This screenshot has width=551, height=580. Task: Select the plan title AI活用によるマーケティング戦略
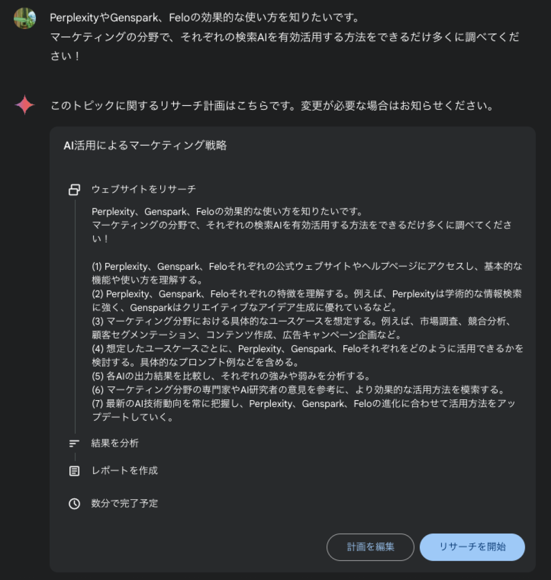(145, 145)
